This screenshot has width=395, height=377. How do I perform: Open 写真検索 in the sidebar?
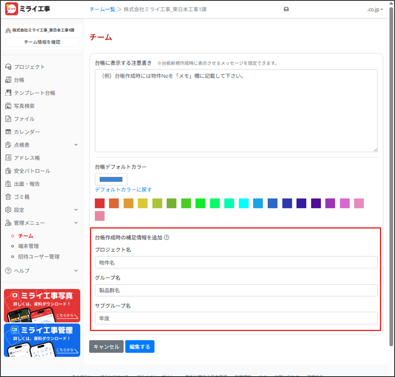24,106
